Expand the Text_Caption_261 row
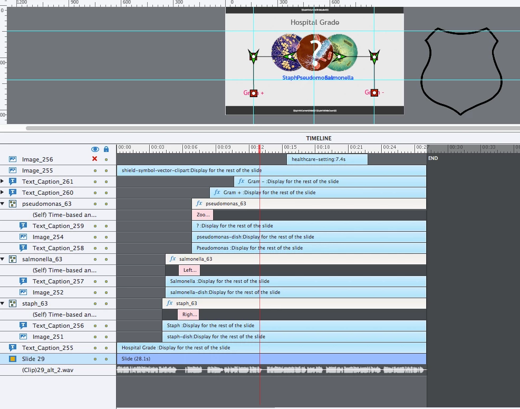The image size is (520, 409). pyautogui.click(x=2, y=181)
